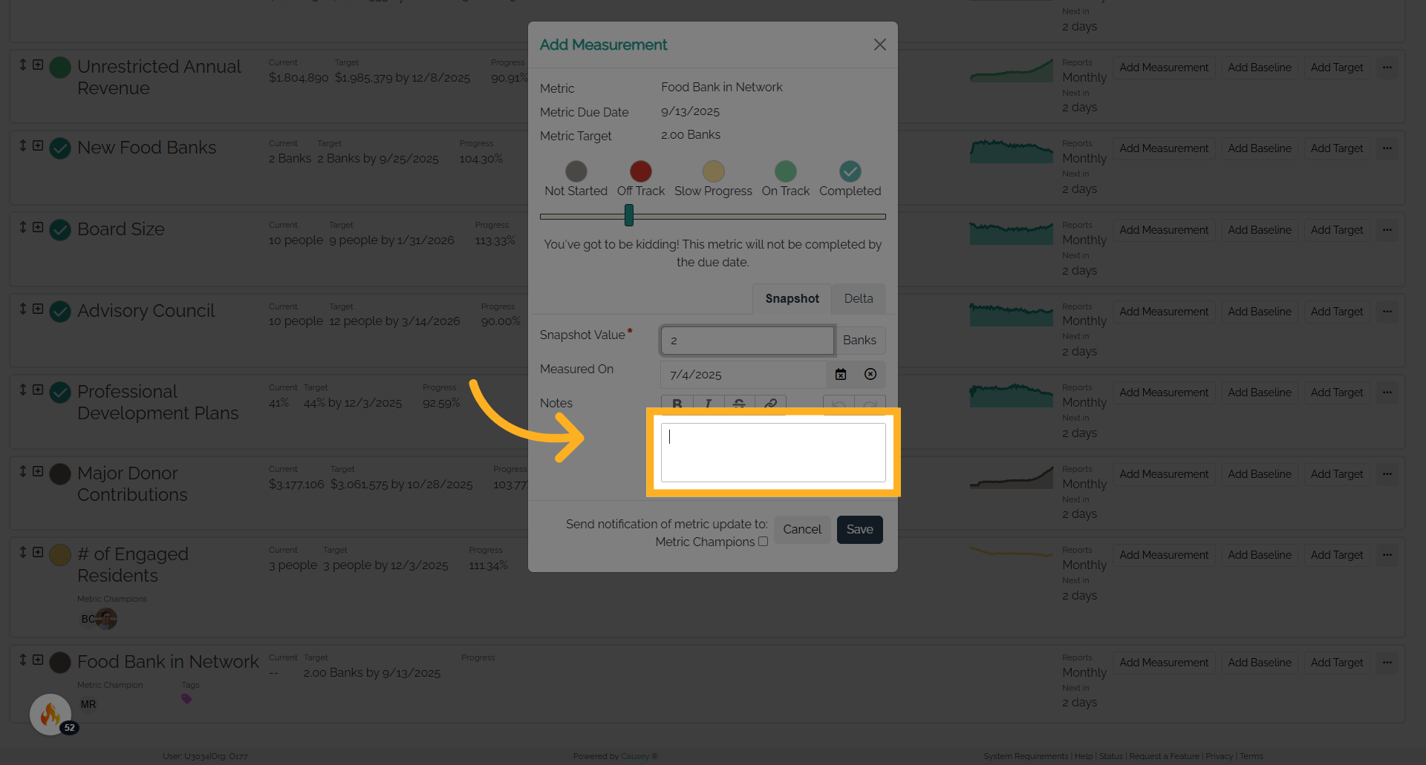This screenshot has width=1426, height=765.
Task: Expand the Unrestricted Annual Revenue row
Action: pos(38,65)
